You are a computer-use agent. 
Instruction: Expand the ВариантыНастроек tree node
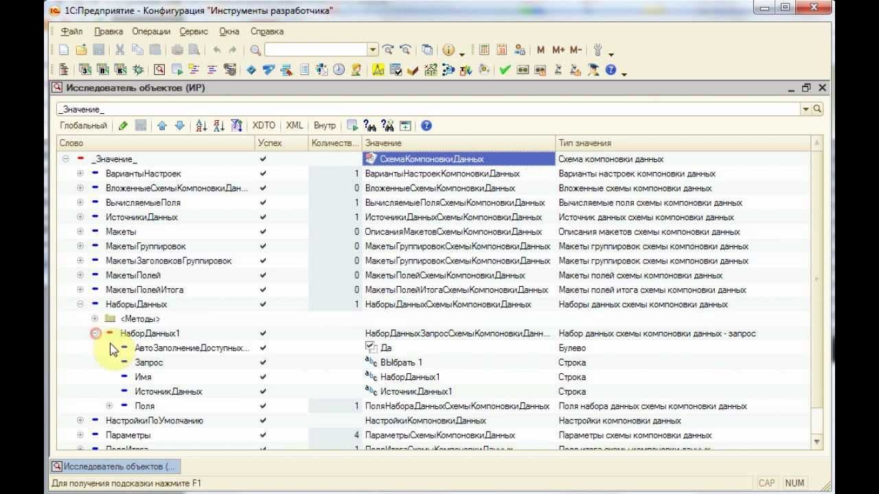coord(80,174)
